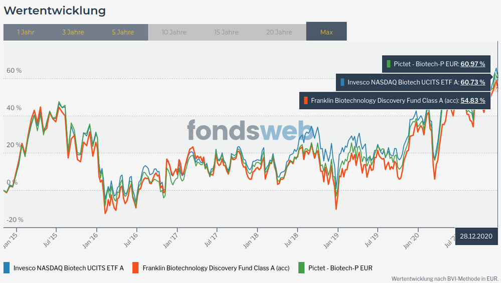Select the 20 Jahre range tab
Image resolution: width=501 pixels, height=283 pixels.
tap(279, 32)
